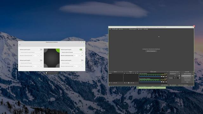Adjust the Microfono/Disp. ausiliario volume slider
This screenshot has width=203, height=114.
151,82
